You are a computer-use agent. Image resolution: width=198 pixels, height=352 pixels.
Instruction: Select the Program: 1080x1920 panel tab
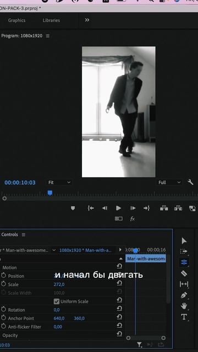(21, 36)
